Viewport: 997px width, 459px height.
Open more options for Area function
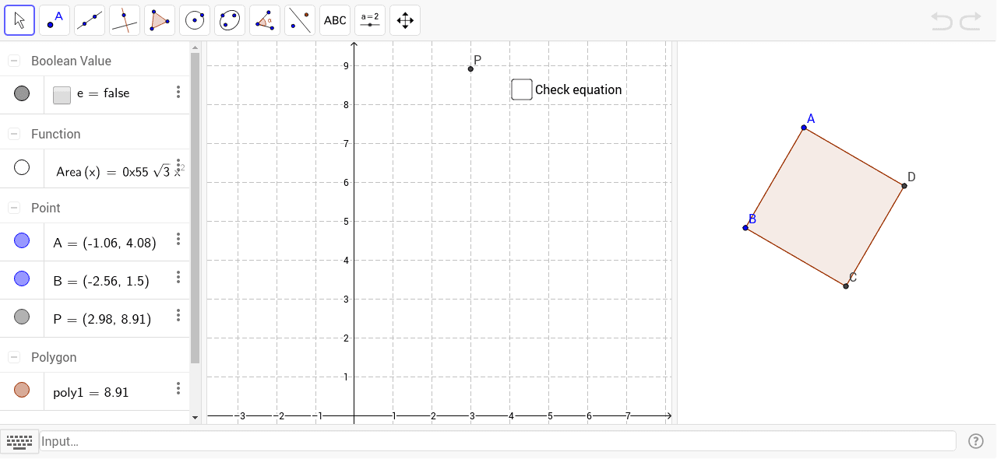[x=178, y=165]
